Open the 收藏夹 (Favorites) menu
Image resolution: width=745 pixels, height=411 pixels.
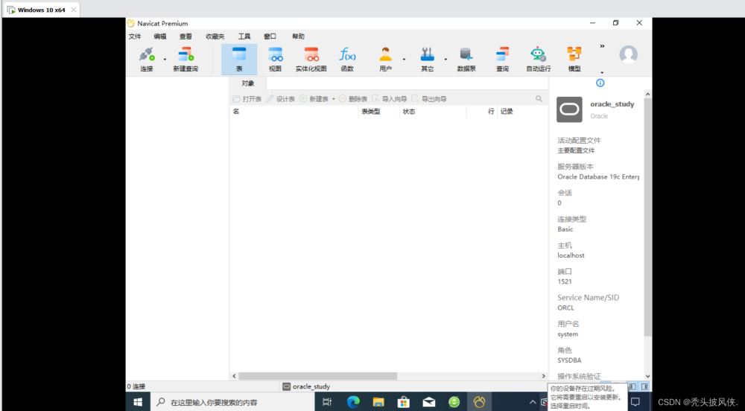(215, 36)
